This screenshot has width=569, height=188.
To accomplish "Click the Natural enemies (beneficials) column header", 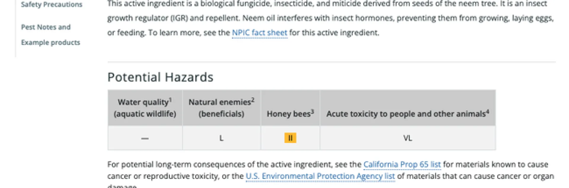I will [x=221, y=108].
